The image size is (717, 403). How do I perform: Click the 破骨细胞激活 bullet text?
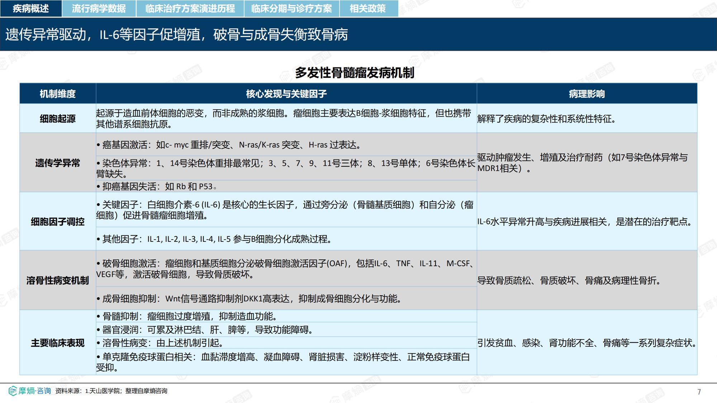(286, 269)
